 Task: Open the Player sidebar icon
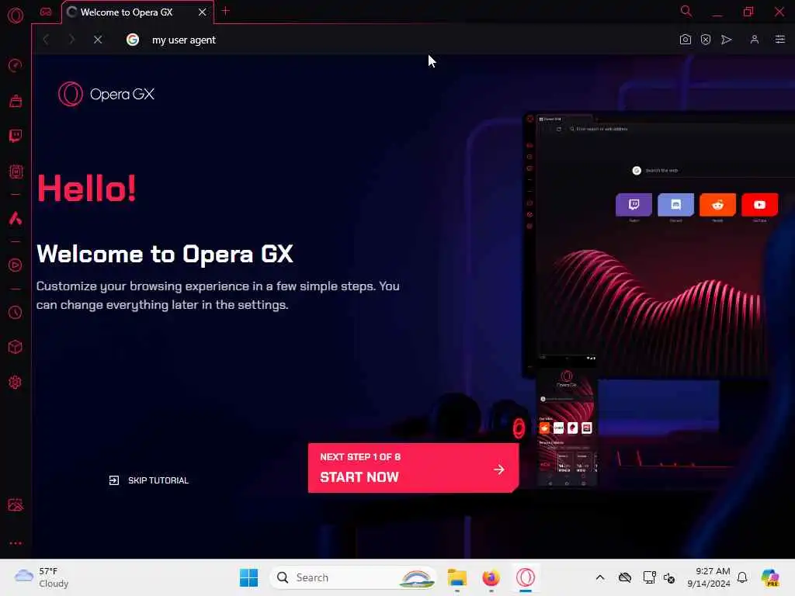click(x=16, y=265)
